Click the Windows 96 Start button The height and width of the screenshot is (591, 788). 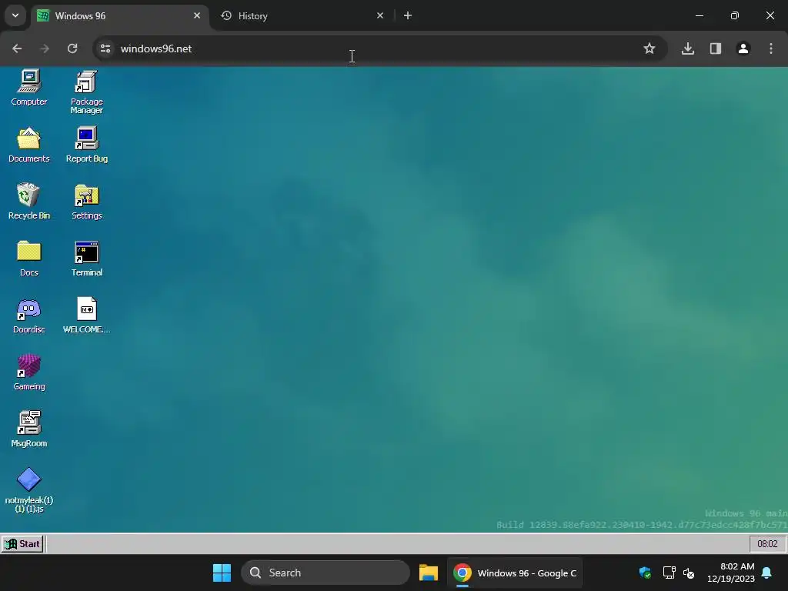pyautogui.click(x=22, y=544)
